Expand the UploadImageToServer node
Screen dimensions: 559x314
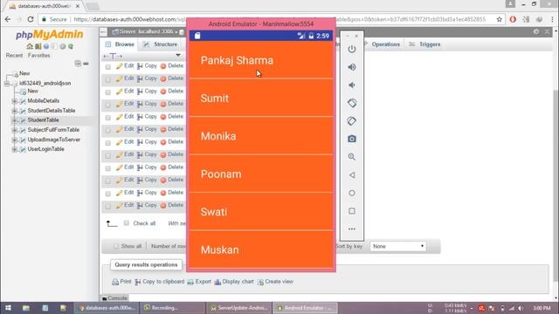(15, 140)
